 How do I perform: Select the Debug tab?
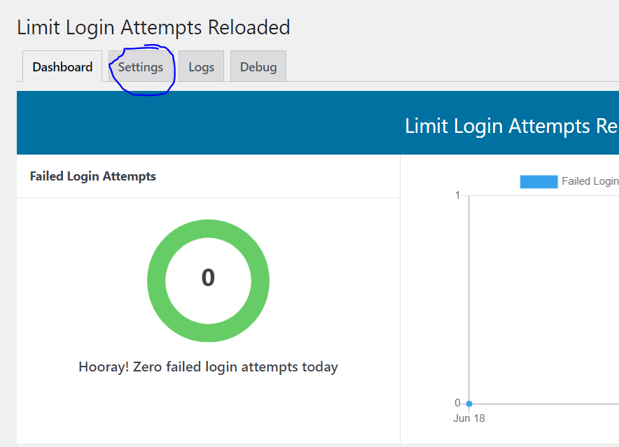(258, 66)
